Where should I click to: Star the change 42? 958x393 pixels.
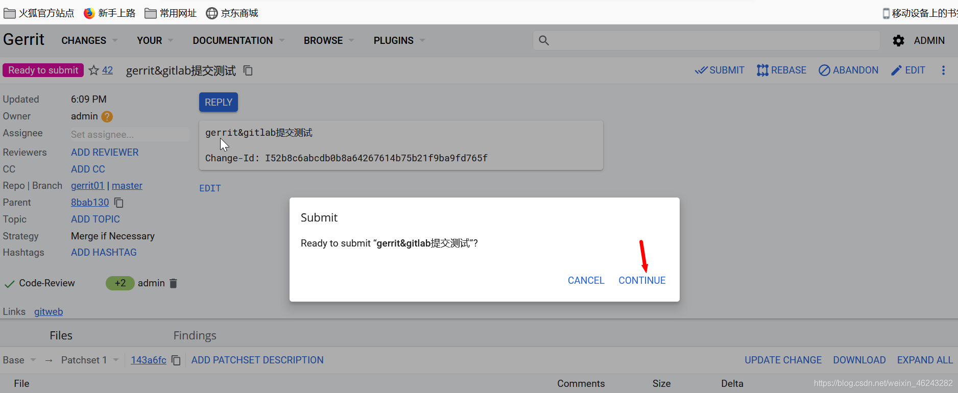93,70
